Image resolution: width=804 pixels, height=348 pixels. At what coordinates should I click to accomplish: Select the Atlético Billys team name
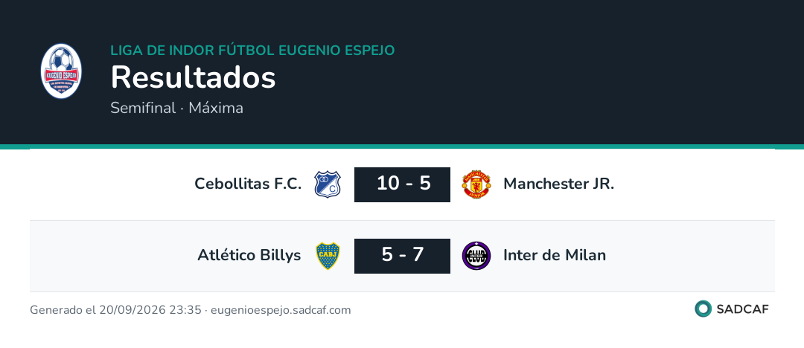tap(249, 255)
